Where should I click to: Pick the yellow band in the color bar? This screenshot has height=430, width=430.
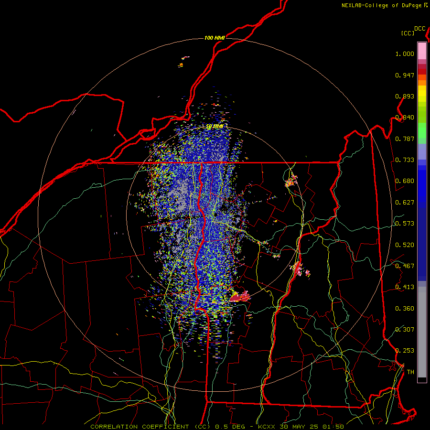coord(422,94)
